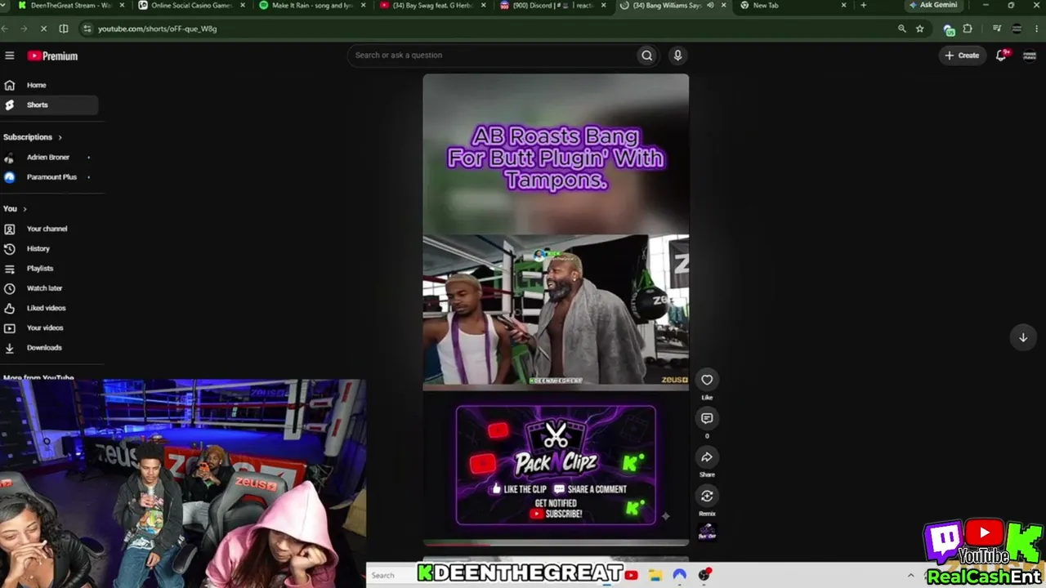The image size is (1046, 588).
Task: Open YouTube notifications bell
Action: [1001, 56]
